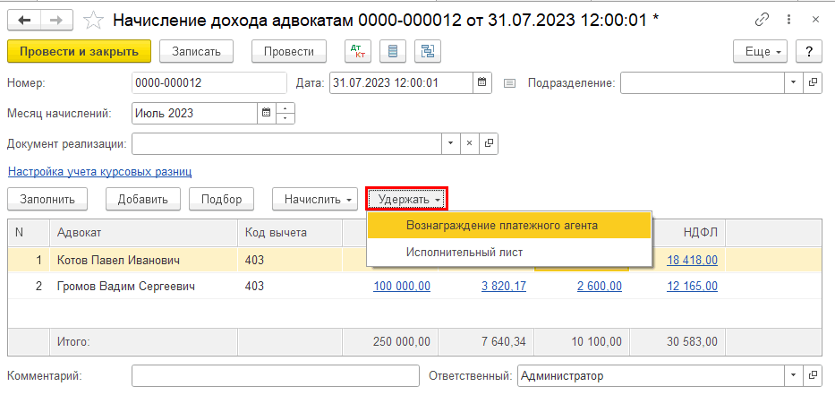Open the document movements report icon

click(x=390, y=51)
